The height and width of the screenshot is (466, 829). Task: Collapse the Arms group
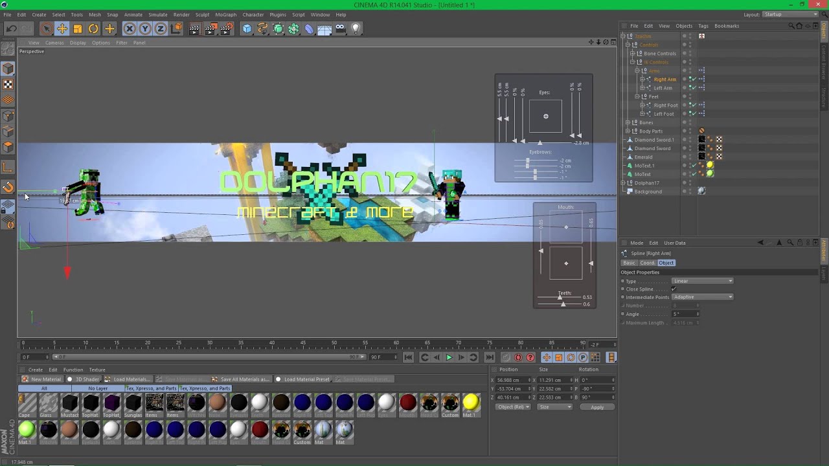click(637, 71)
